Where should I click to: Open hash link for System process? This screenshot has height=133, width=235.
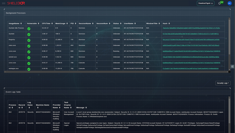(191, 34)
